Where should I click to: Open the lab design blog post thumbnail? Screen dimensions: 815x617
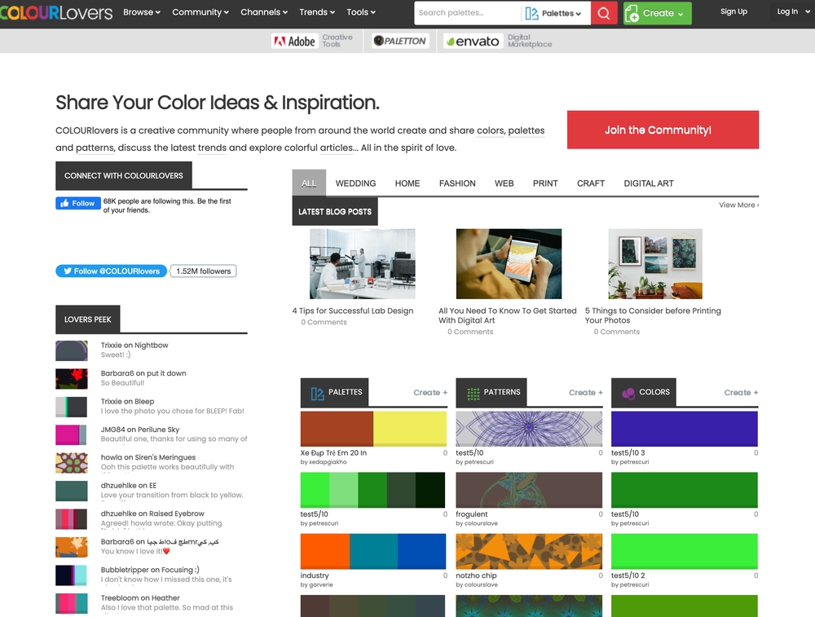pyautogui.click(x=362, y=262)
